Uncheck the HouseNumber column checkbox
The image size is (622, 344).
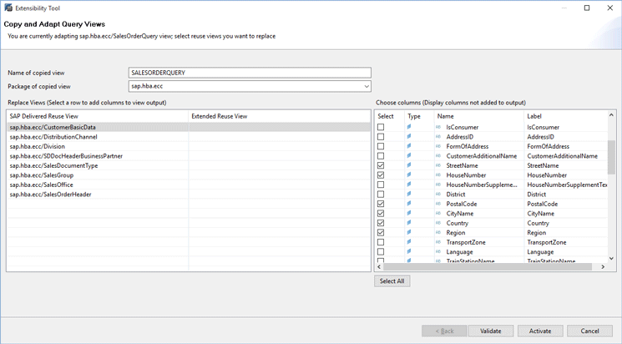(382, 175)
